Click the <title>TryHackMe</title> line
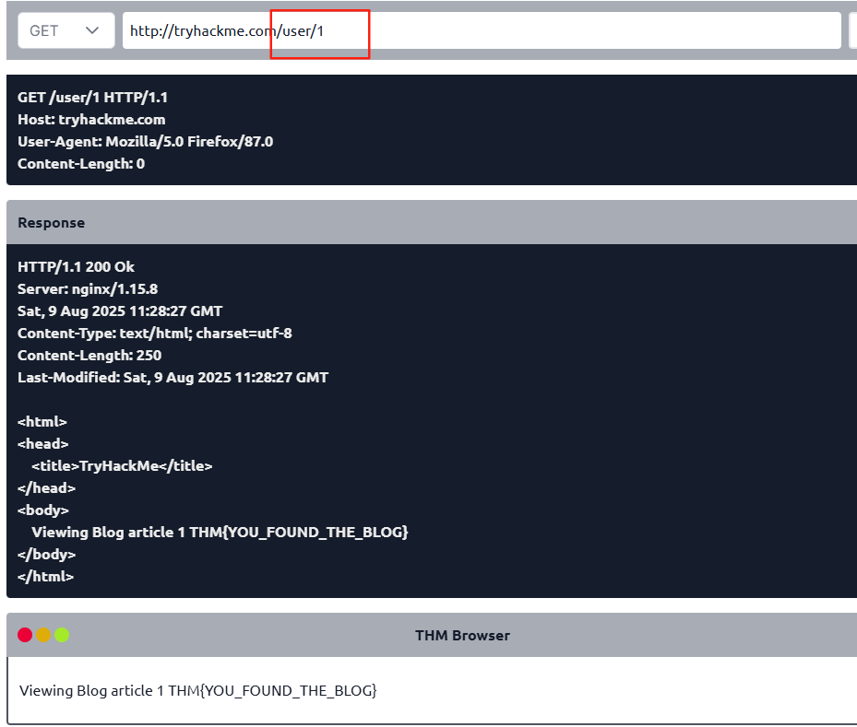This screenshot has width=857, height=727. (122, 465)
